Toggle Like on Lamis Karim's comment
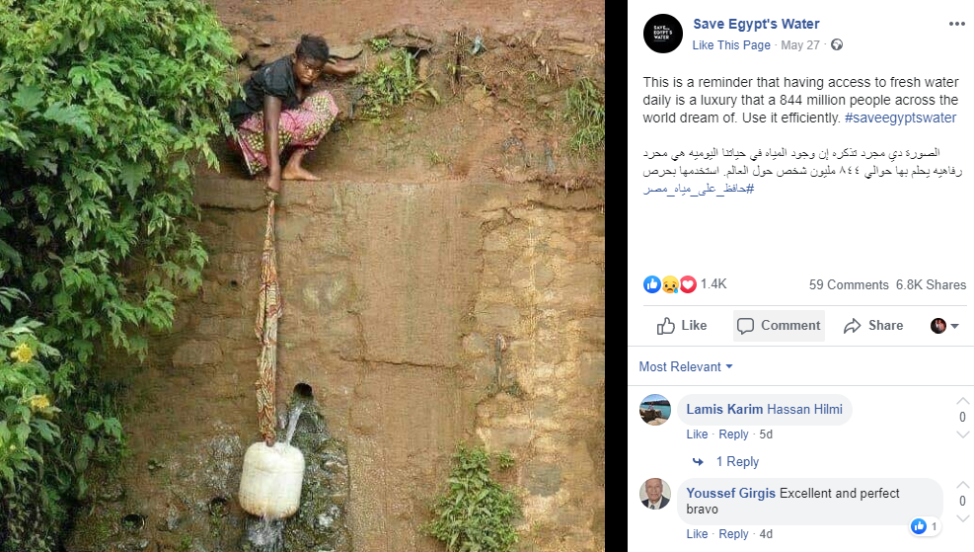 point(697,434)
